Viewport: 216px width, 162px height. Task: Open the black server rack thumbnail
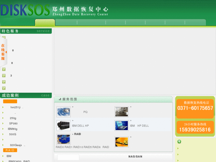coord(64,125)
